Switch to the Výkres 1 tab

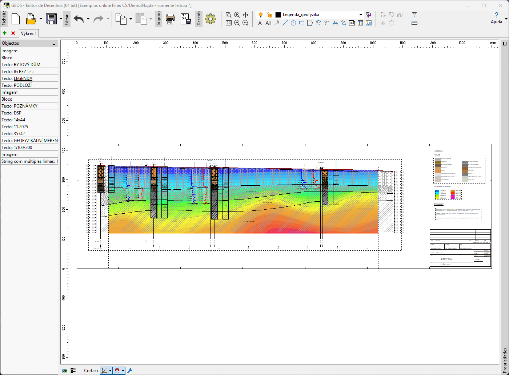(x=29, y=33)
